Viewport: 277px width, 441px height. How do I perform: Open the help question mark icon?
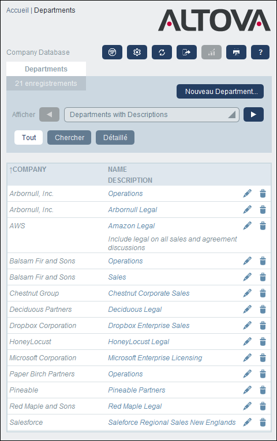click(260, 52)
